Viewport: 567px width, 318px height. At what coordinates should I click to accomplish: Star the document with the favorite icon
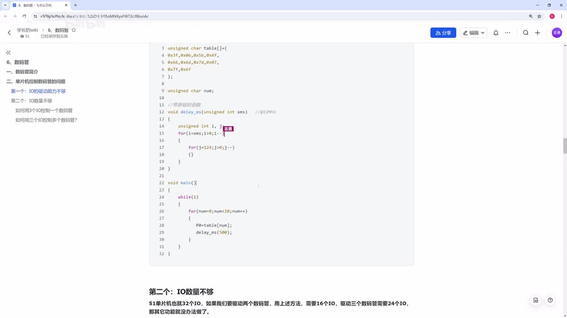click(74, 30)
